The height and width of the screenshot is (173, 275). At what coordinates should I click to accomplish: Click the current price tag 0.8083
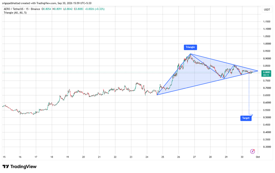[x=266, y=74]
